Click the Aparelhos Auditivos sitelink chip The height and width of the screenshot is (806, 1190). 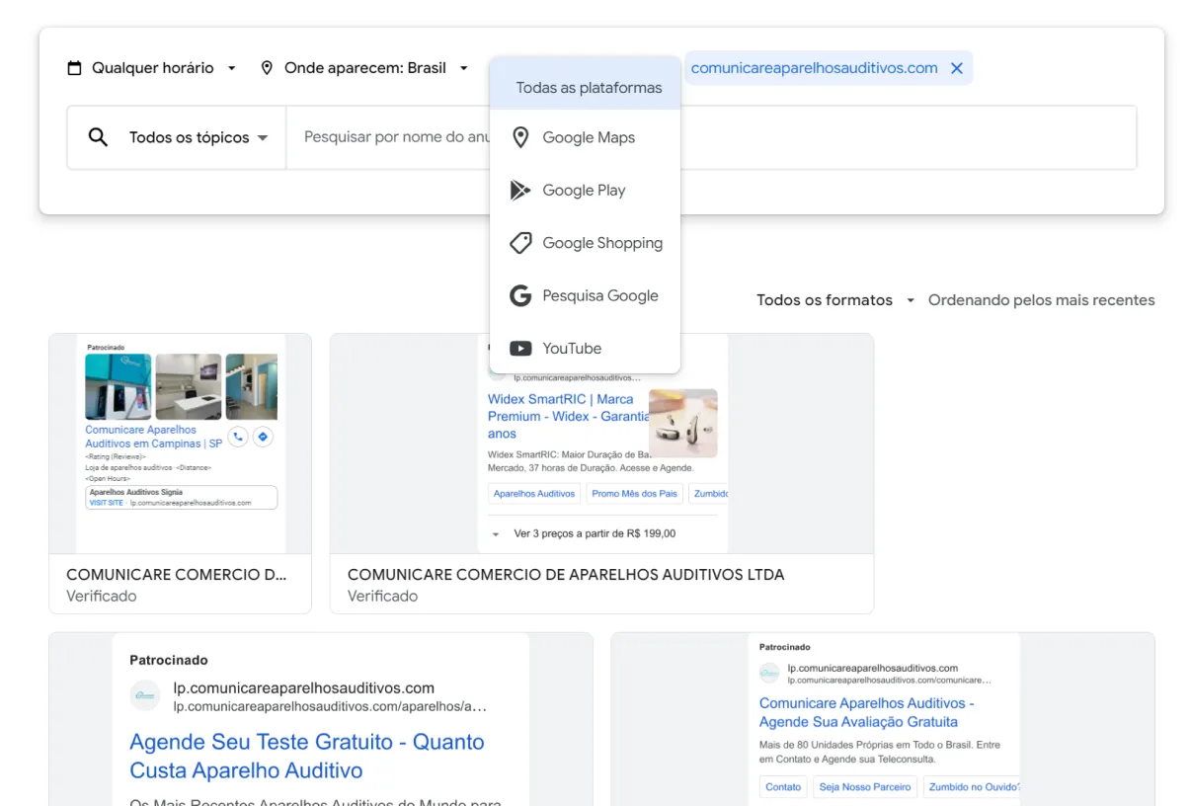[533, 493]
